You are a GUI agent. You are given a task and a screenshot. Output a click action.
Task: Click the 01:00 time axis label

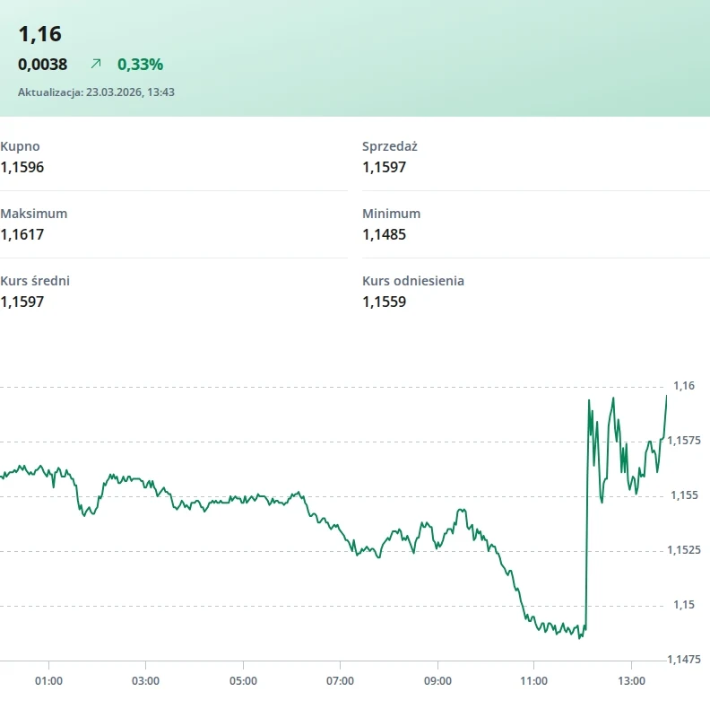coord(48,680)
